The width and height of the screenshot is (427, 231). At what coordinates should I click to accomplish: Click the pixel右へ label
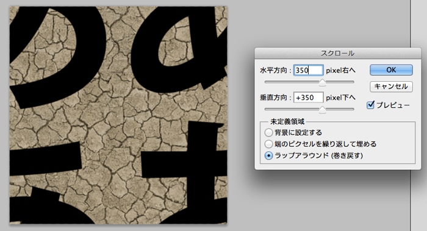[x=340, y=70]
